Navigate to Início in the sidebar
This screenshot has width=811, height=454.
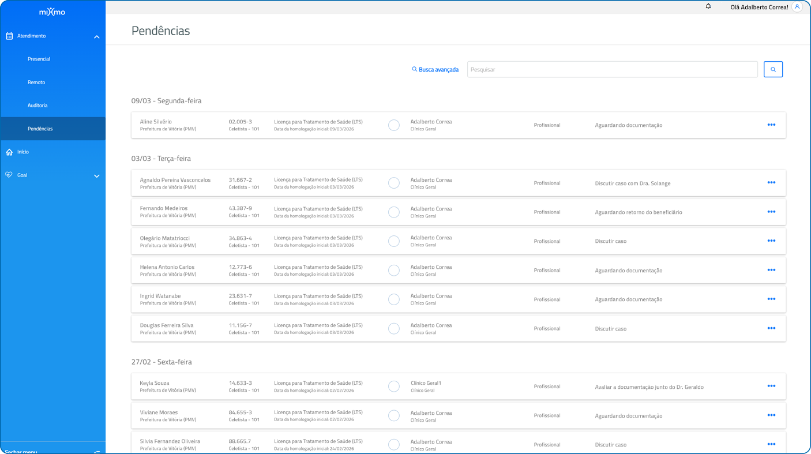click(x=22, y=152)
